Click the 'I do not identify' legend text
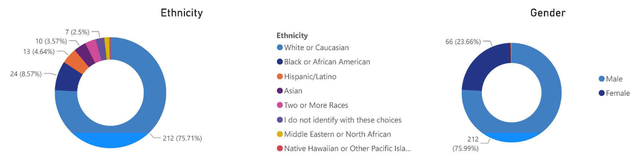Screen dimensions: 640x164 click(342, 120)
